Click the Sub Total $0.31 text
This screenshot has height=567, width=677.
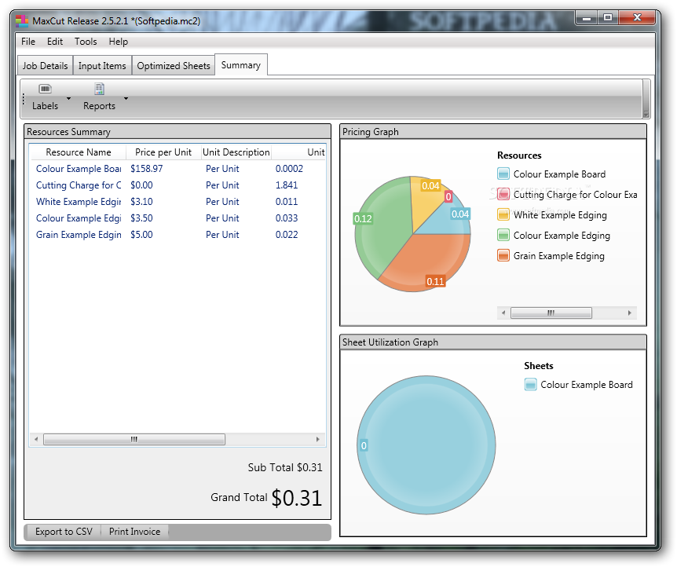coord(285,467)
